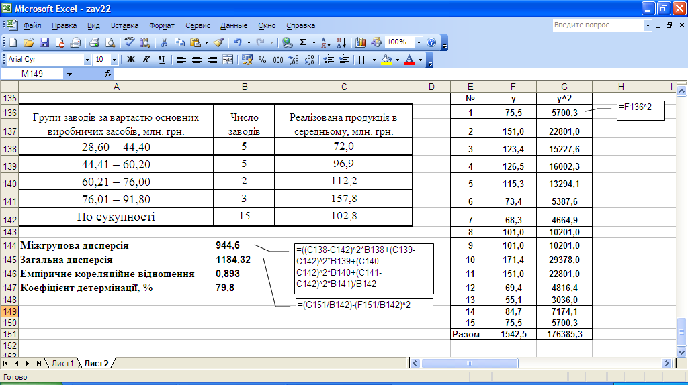Apply percent style format
Image resolution: width=688 pixels, height=385 pixels.
[x=262, y=60]
